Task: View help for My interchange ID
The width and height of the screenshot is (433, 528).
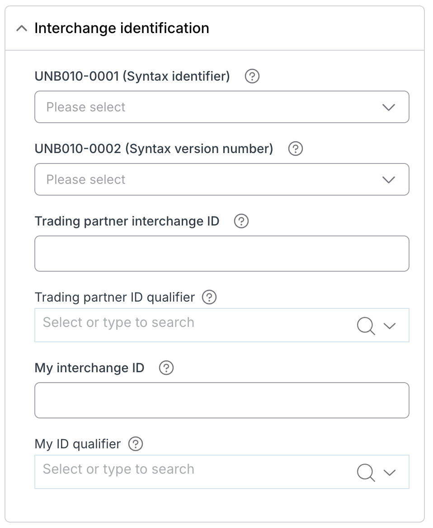Action: click(166, 368)
